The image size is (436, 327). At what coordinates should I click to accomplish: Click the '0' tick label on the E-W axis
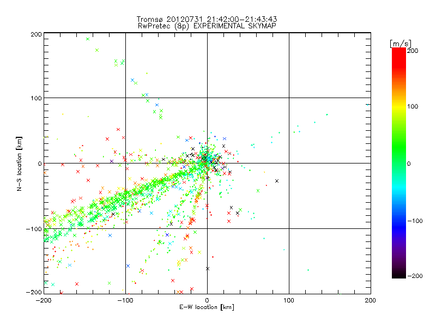207,300
